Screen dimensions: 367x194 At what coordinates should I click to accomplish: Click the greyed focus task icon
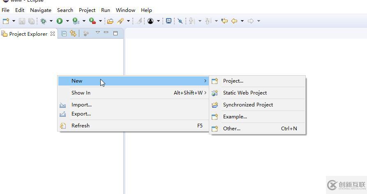(86, 34)
